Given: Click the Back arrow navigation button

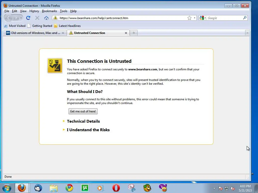Looking at the screenshot, I should coord(8,18).
